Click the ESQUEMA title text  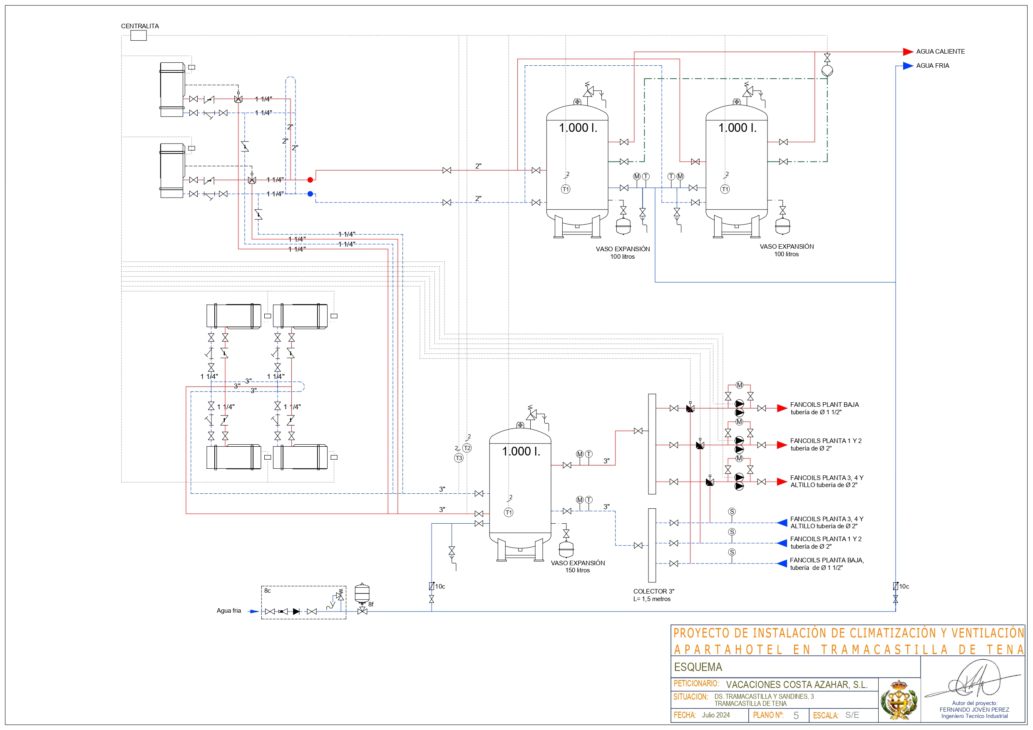pos(698,667)
